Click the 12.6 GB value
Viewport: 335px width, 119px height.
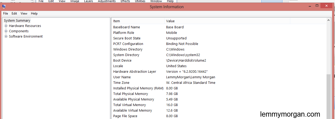click(172, 111)
